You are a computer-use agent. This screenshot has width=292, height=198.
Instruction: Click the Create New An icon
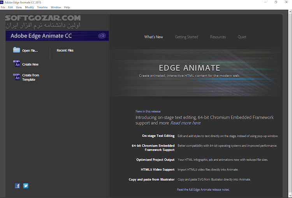click(x=16, y=64)
